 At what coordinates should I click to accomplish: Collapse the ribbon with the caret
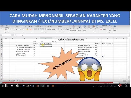click(129, 32)
